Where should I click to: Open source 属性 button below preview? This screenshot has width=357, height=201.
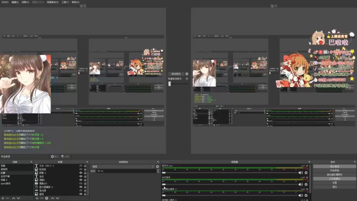coord(54,157)
